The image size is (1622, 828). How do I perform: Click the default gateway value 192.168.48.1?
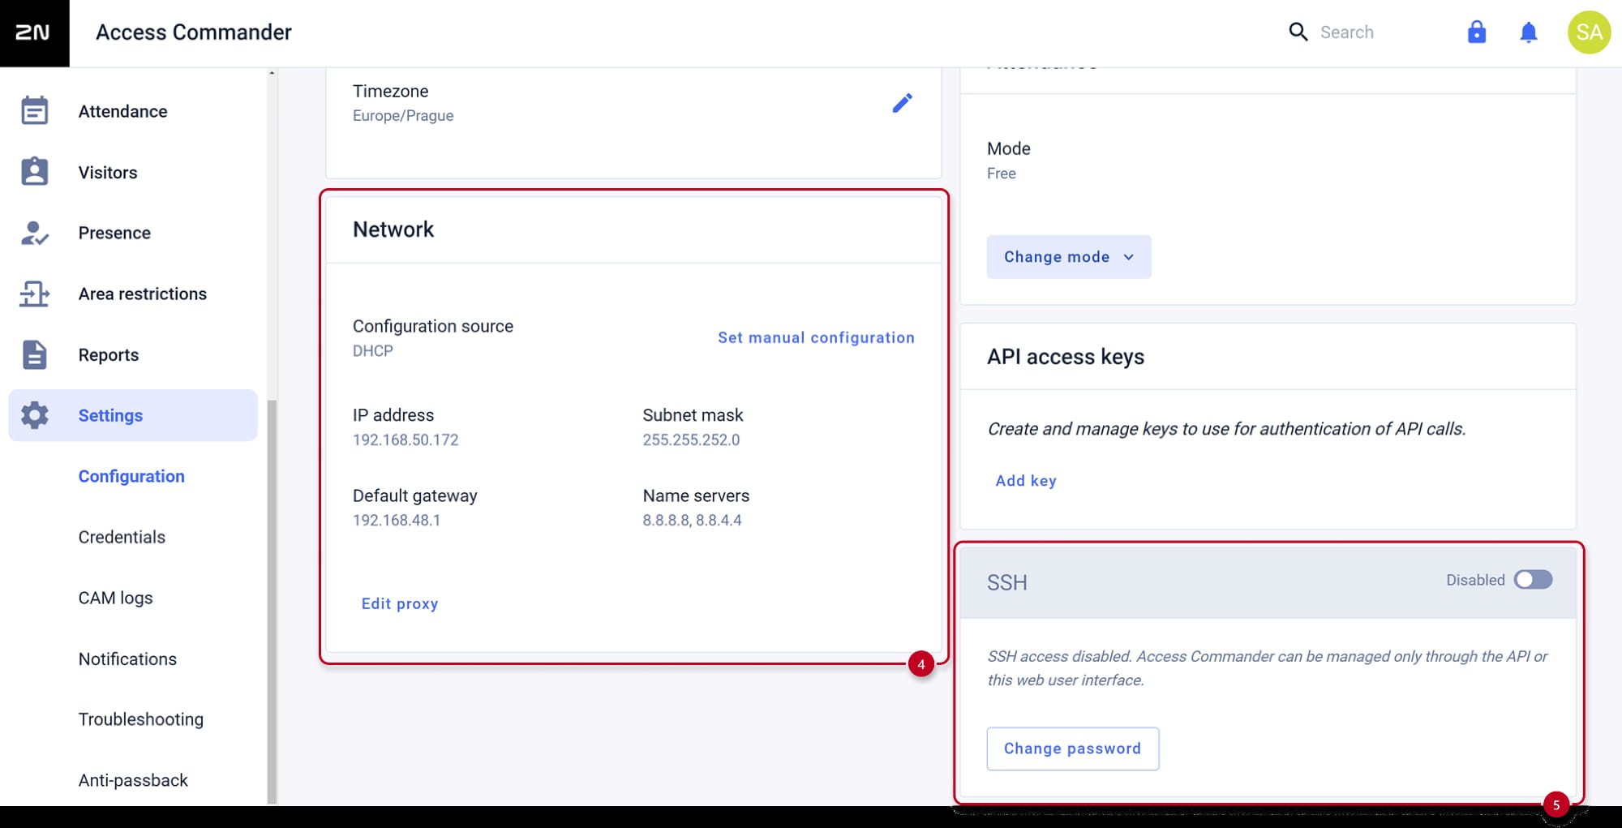click(397, 521)
